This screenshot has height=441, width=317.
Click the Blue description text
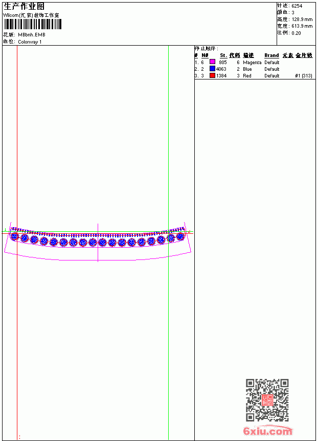pos(247,69)
